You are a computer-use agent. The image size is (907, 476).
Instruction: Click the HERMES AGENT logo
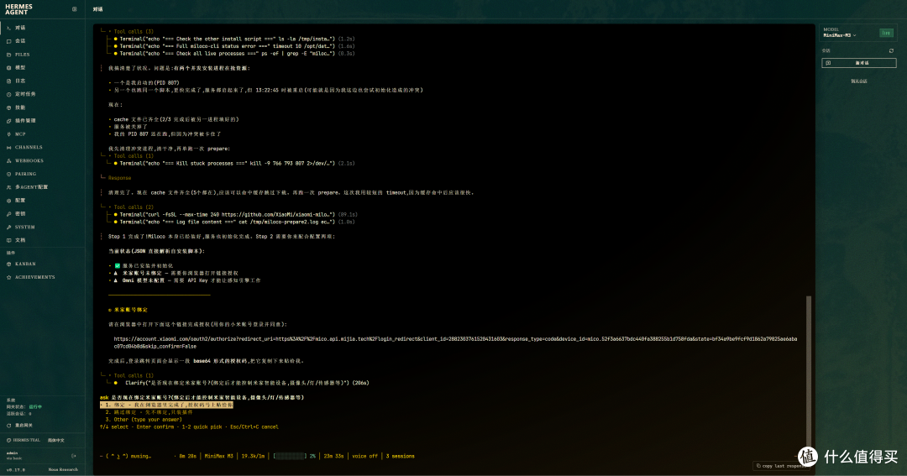click(x=18, y=9)
